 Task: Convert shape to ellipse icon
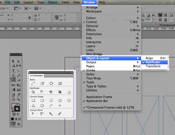[69, 100]
